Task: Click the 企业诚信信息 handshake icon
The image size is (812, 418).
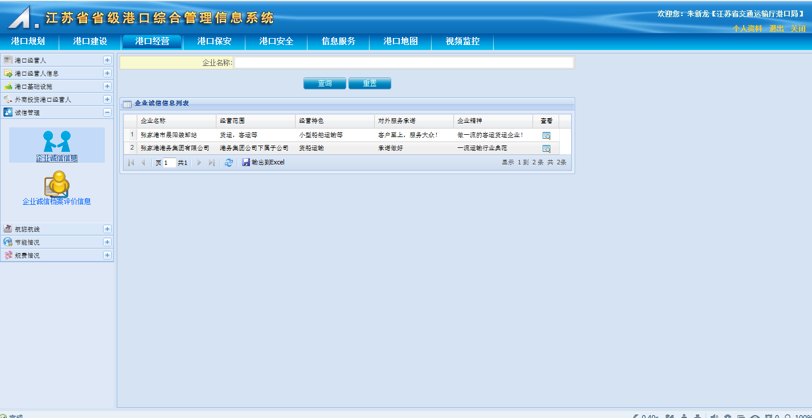Action: coord(57,142)
